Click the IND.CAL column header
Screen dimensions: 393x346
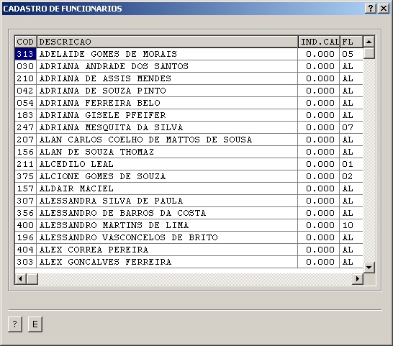pos(319,42)
